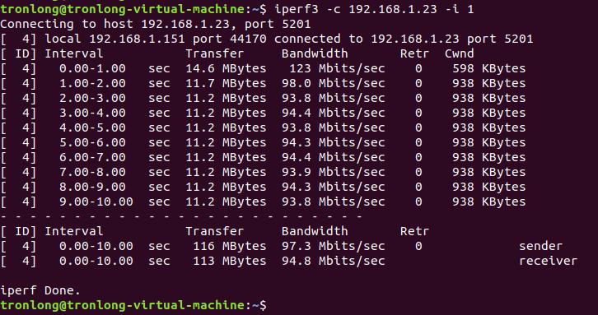
Task: Click the 'Connecting to host' line
Action: click(156, 24)
